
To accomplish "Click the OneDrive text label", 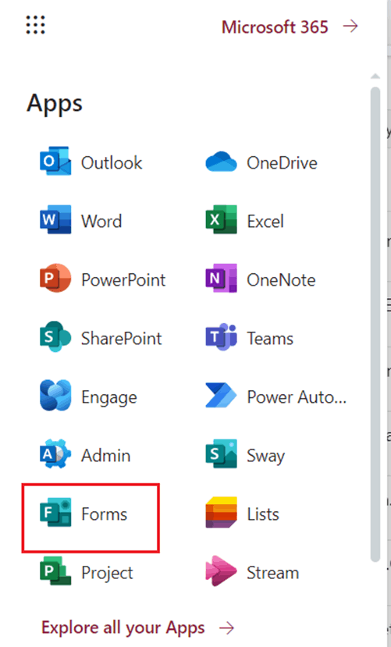I will pyautogui.click(x=282, y=162).
